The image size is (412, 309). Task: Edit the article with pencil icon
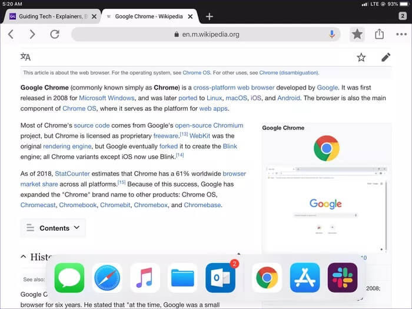coord(386,57)
